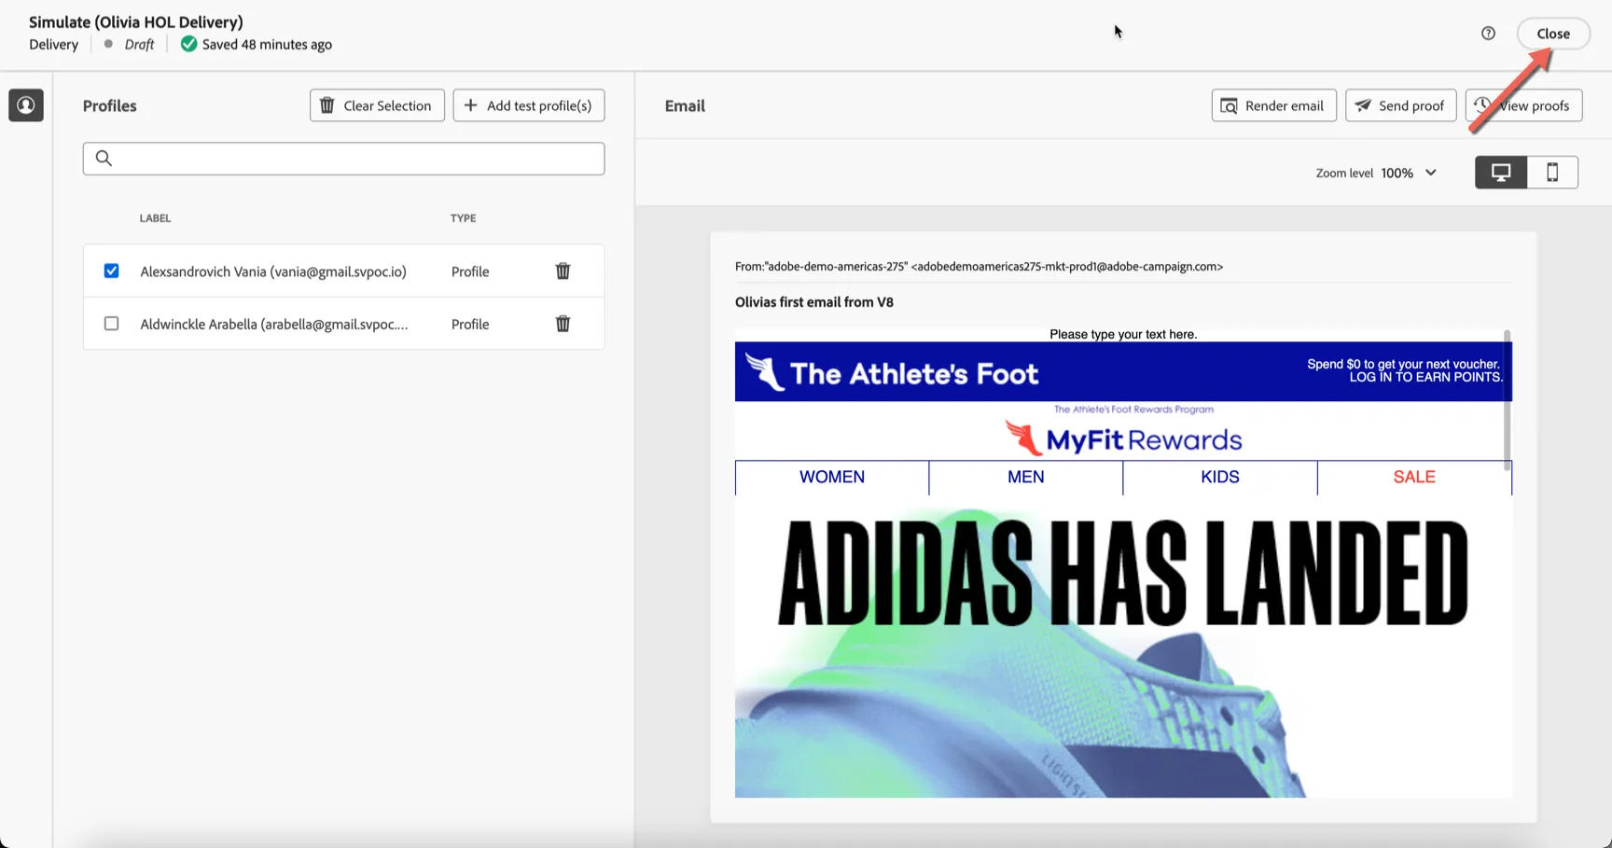Viewport: 1612px width, 848px height.
Task: Click The Athlete's Foot header logo
Action: (891, 373)
